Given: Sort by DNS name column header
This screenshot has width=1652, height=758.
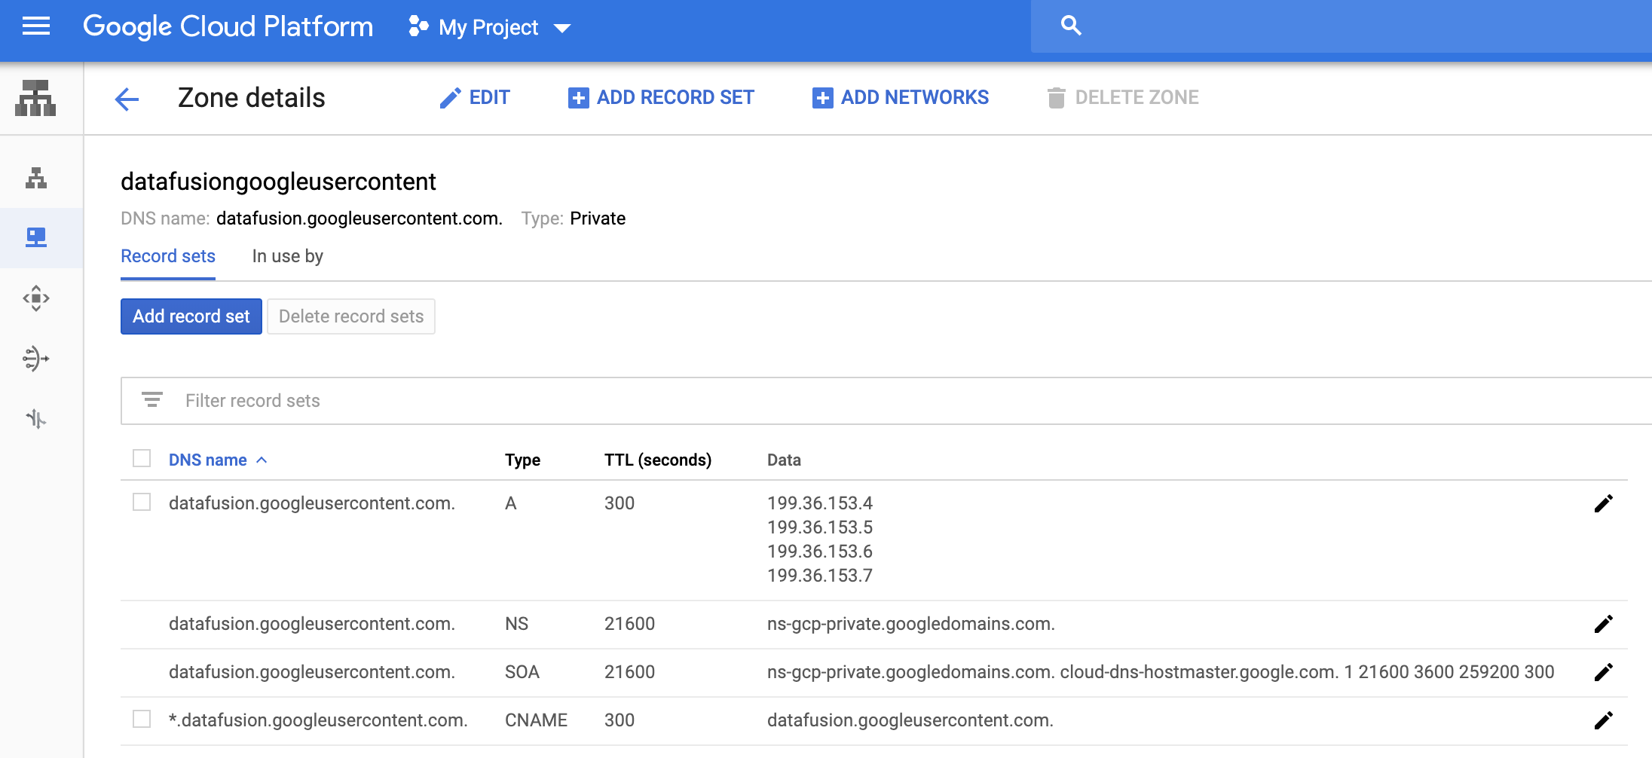Looking at the screenshot, I should (x=208, y=460).
